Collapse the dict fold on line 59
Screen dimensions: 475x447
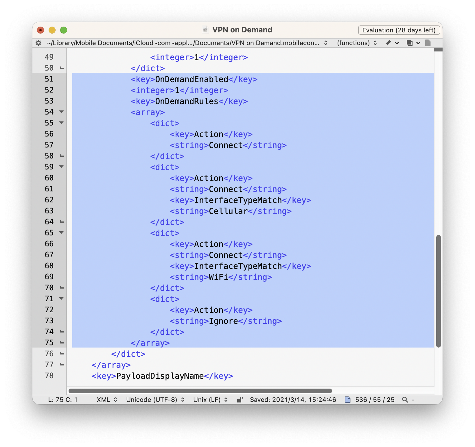[61, 167]
